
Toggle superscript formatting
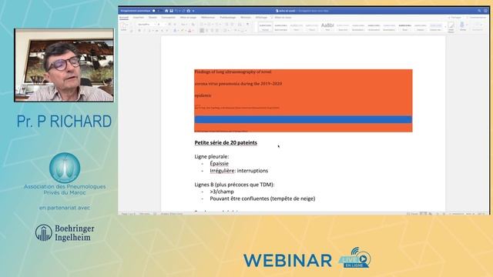click(167, 31)
